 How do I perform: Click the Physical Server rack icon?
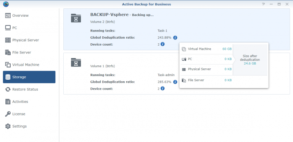(x=8, y=40)
